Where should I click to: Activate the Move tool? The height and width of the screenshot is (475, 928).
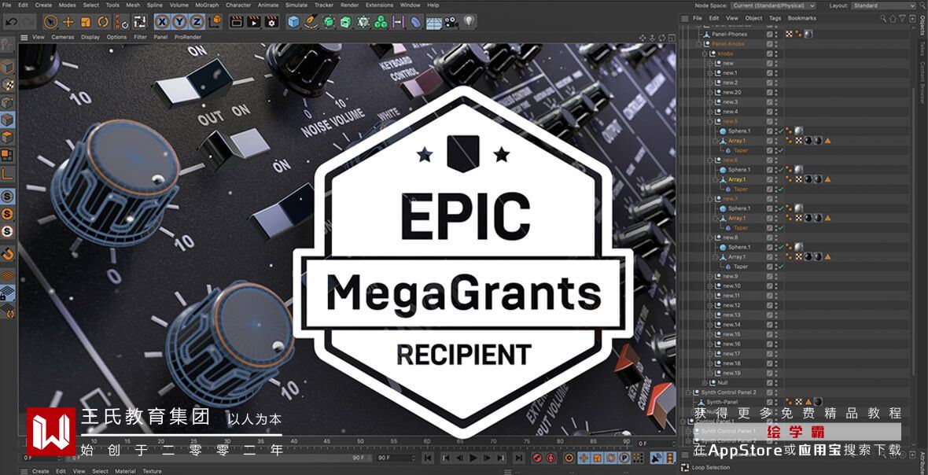pyautogui.click(x=68, y=23)
